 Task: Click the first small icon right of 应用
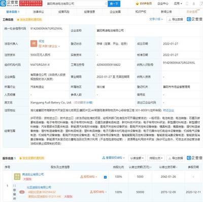coord(187,4)
